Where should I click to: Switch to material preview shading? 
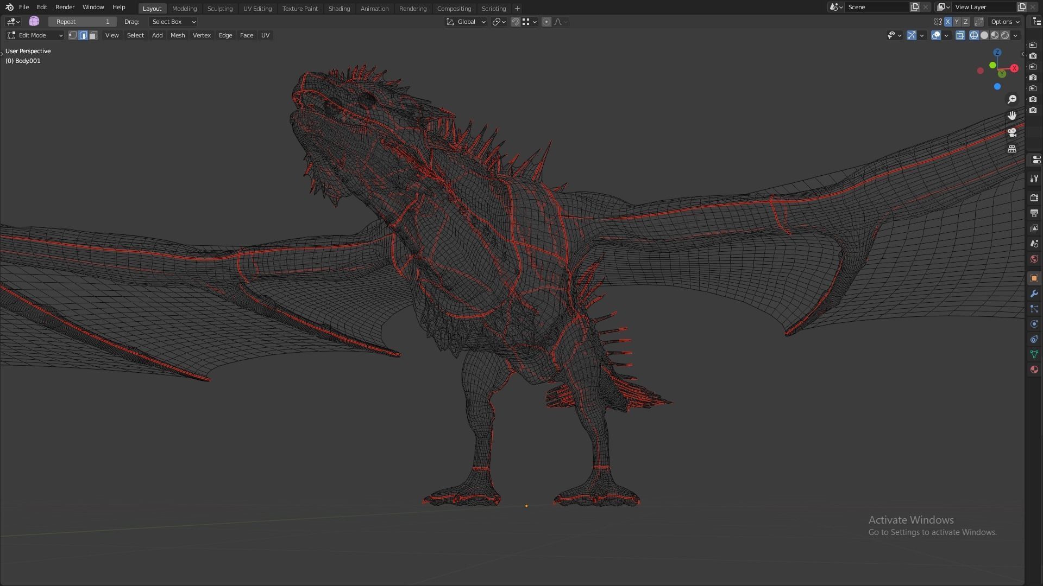pyautogui.click(x=995, y=35)
